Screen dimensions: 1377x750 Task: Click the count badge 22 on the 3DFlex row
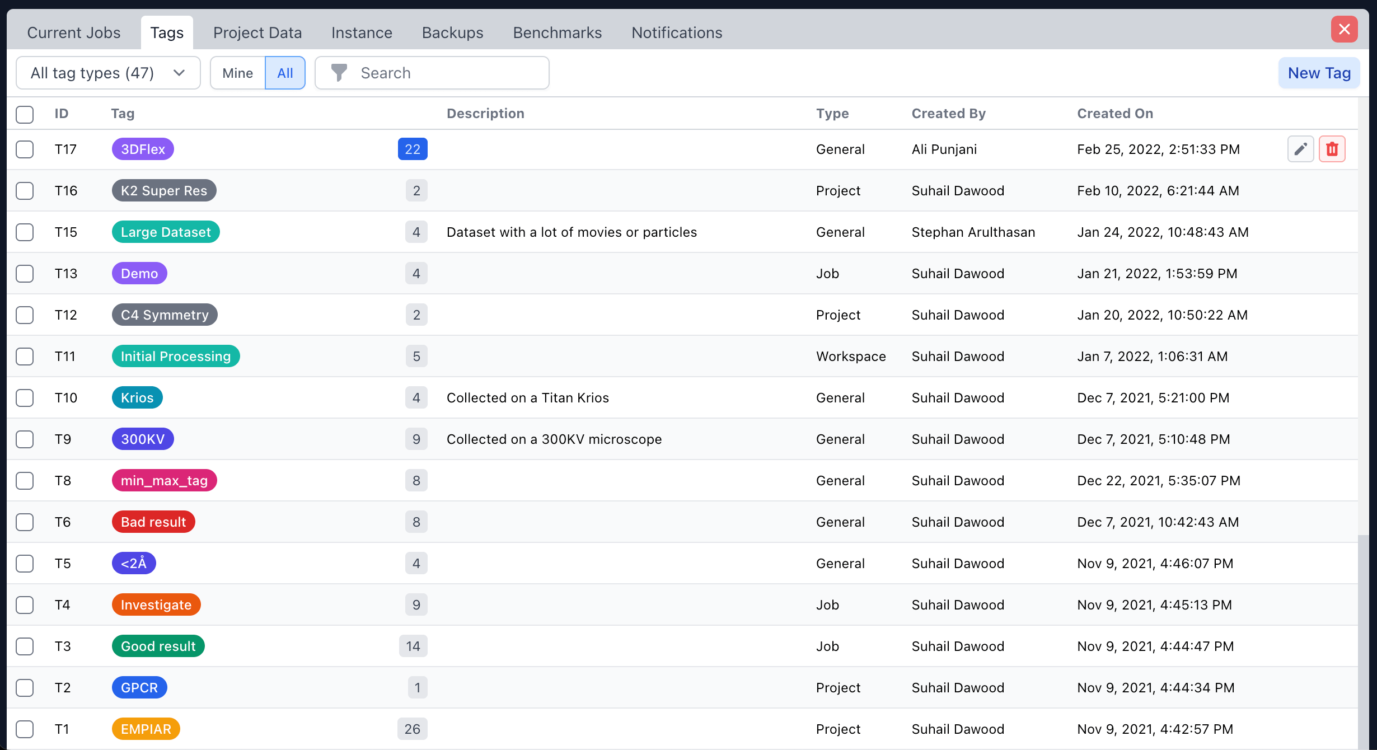coord(413,149)
